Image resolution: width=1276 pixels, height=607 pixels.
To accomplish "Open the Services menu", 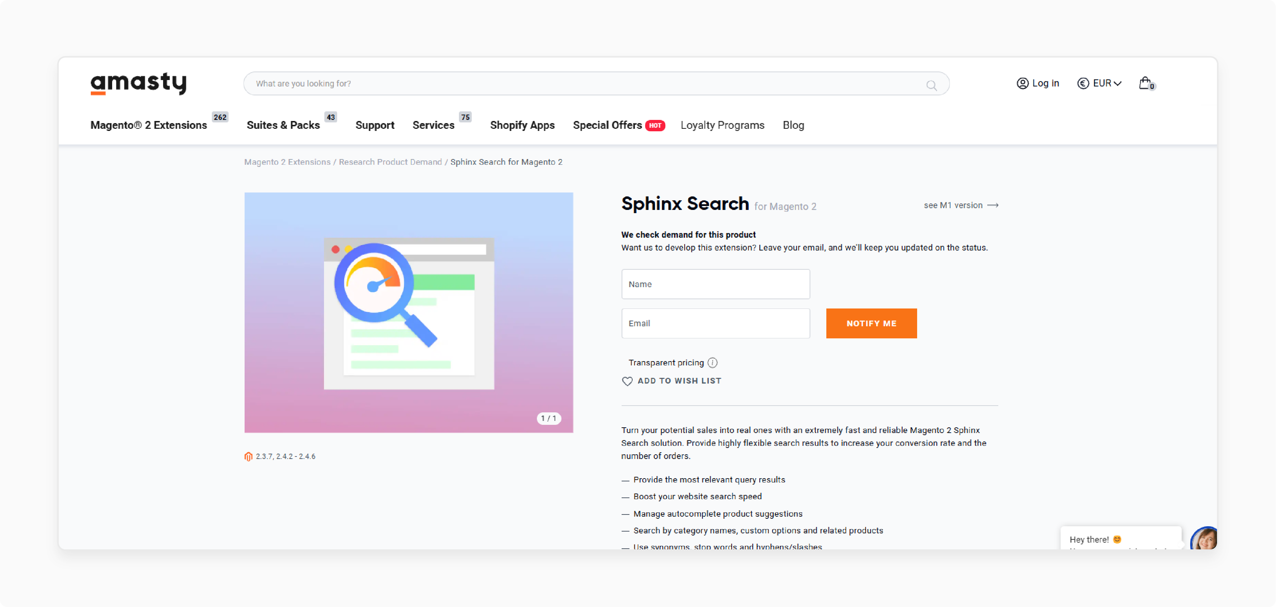I will click(x=433, y=125).
